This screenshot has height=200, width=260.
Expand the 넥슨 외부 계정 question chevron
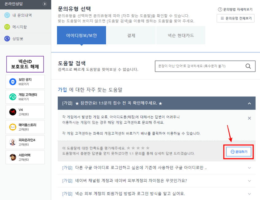pos(249,194)
